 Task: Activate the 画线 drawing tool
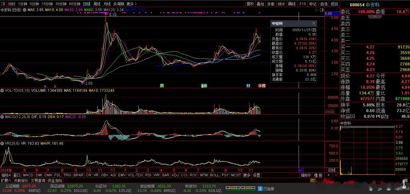tap(292, 4)
